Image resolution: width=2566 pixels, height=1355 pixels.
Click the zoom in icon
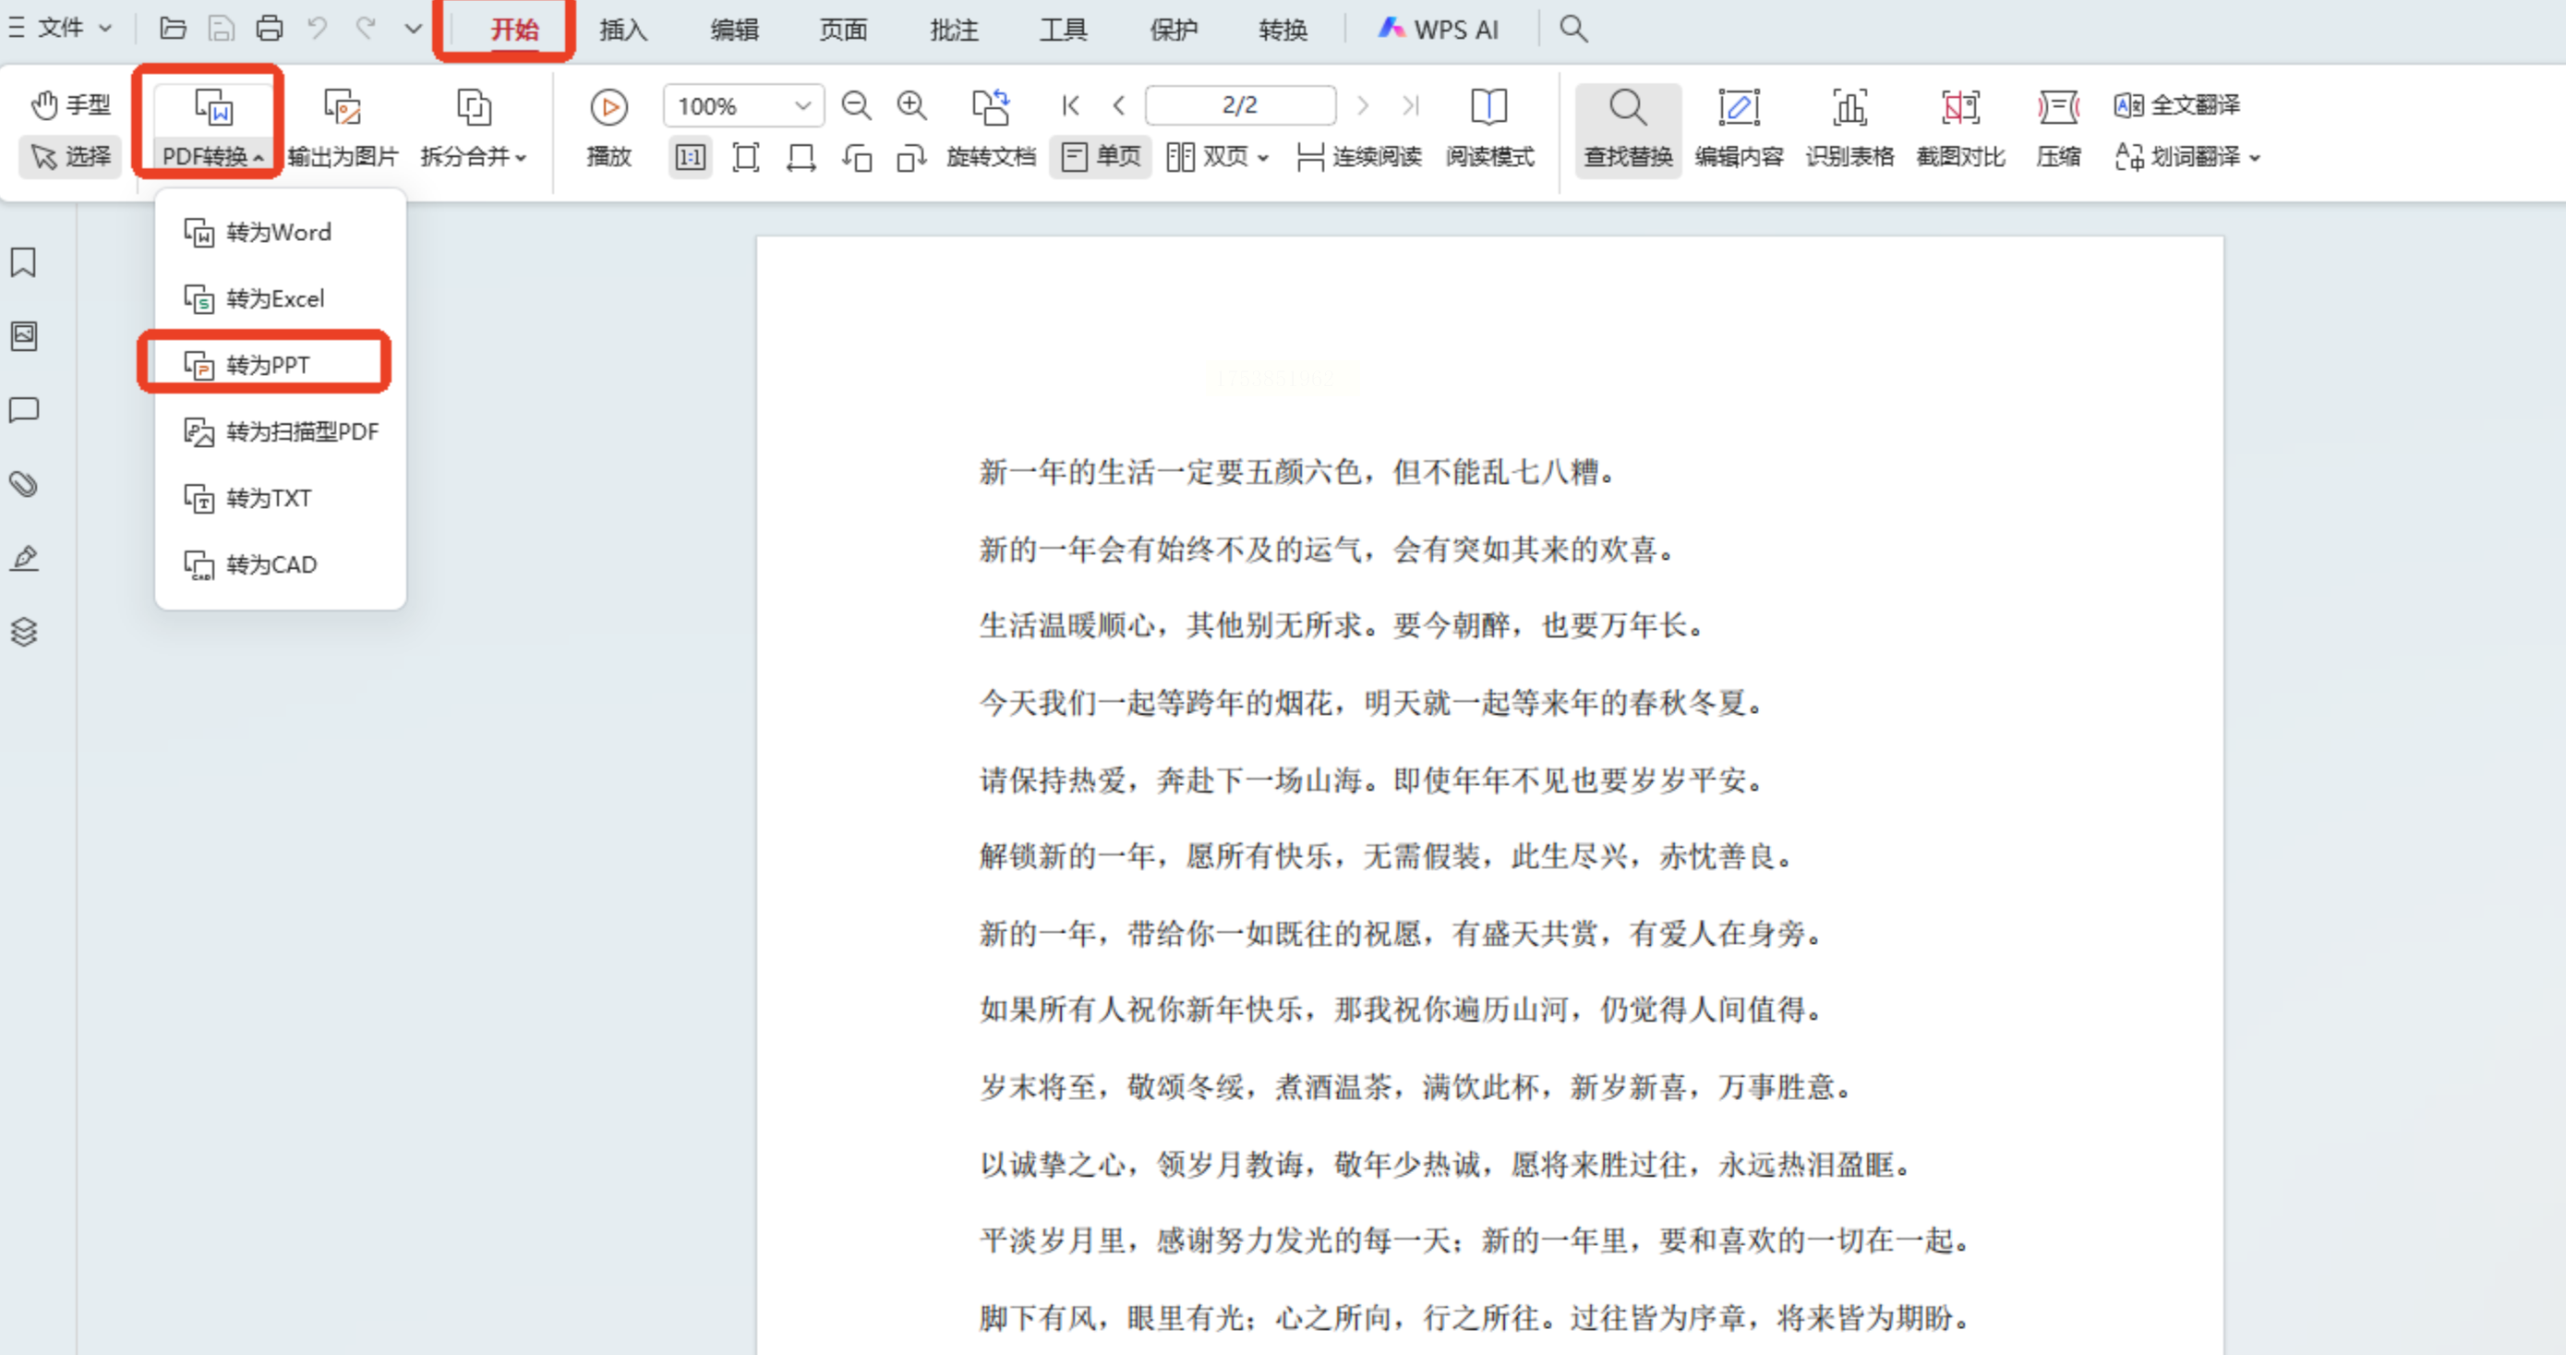911,105
